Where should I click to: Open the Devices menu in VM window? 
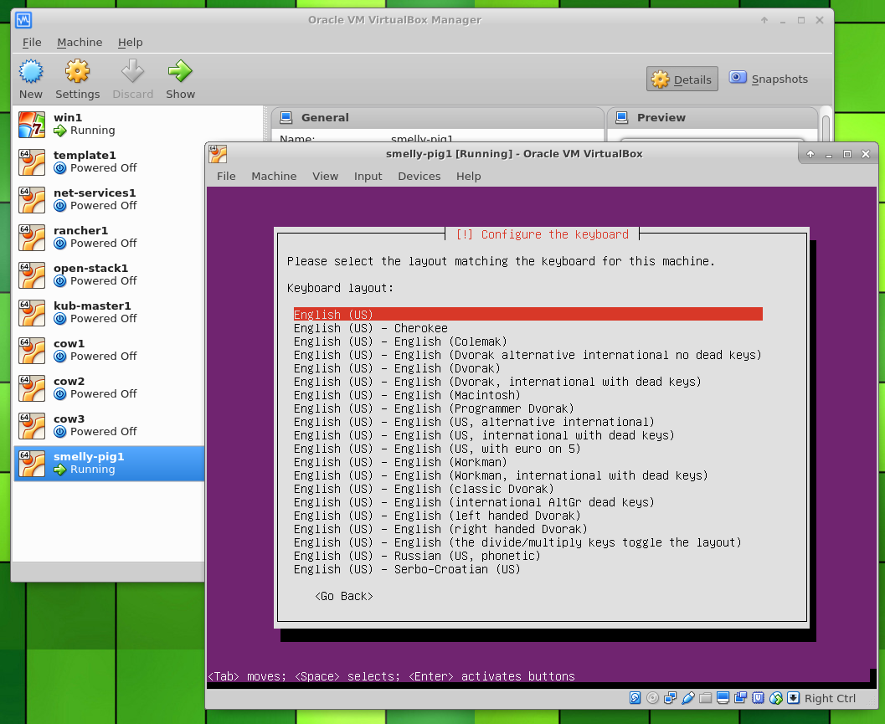[419, 176]
